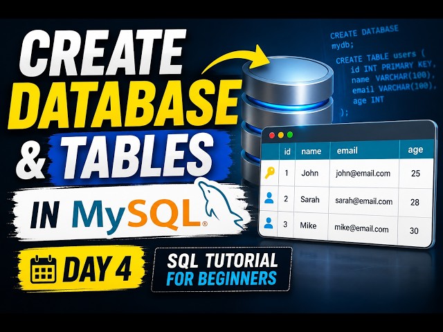Click the age value 30

(414, 230)
